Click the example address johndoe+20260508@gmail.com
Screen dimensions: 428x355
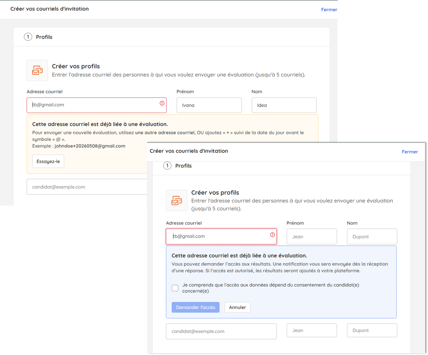pyautogui.click(x=90, y=146)
